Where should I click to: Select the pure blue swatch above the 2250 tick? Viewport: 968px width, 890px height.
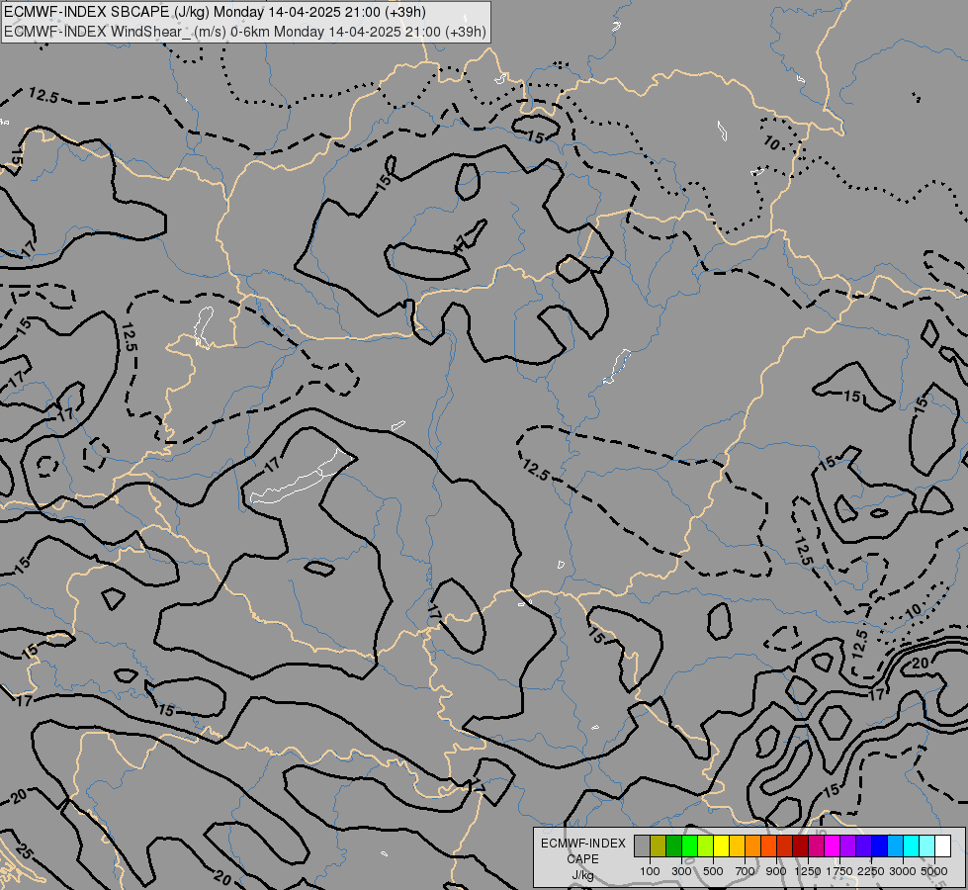[x=880, y=846]
